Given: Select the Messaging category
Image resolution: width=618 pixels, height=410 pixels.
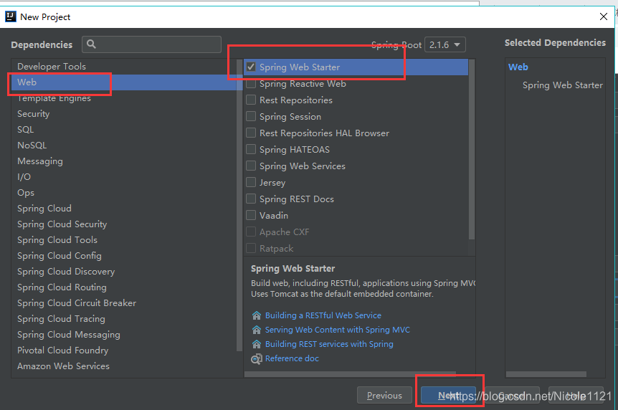Looking at the screenshot, I should 124,161.
